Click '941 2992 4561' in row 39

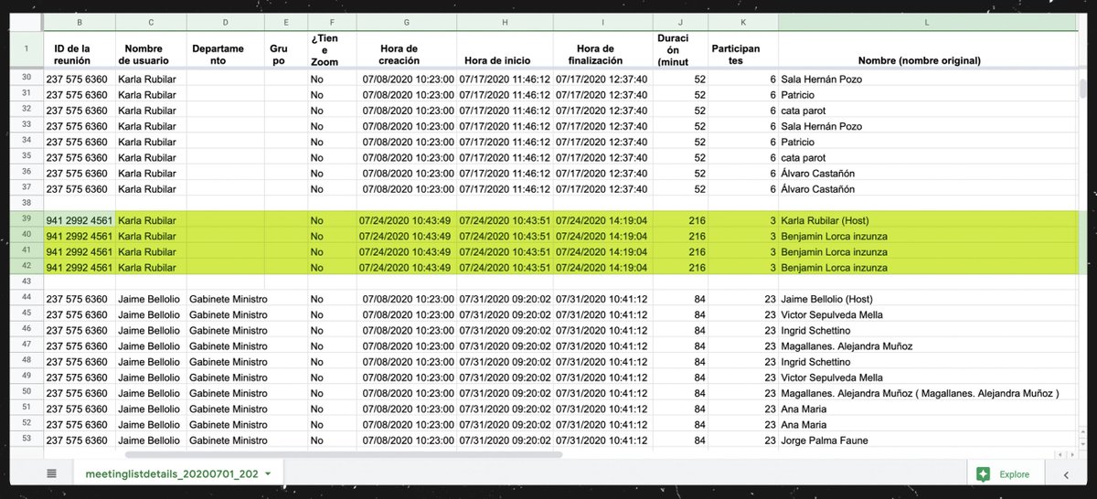(x=80, y=220)
